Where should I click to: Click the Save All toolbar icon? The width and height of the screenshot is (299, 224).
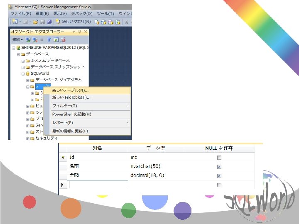[x=49, y=22]
